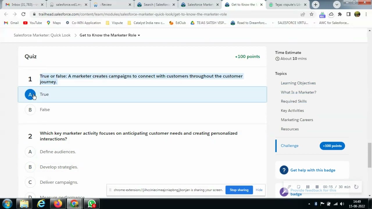This screenshot has width=372, height=209.
Task: Open a new browser tab
Action: pos(316,5)
